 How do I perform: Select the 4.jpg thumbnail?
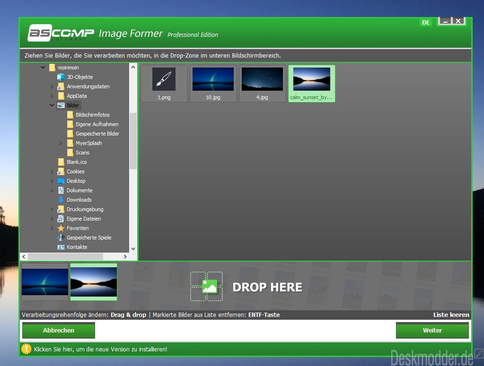(263, 84)
